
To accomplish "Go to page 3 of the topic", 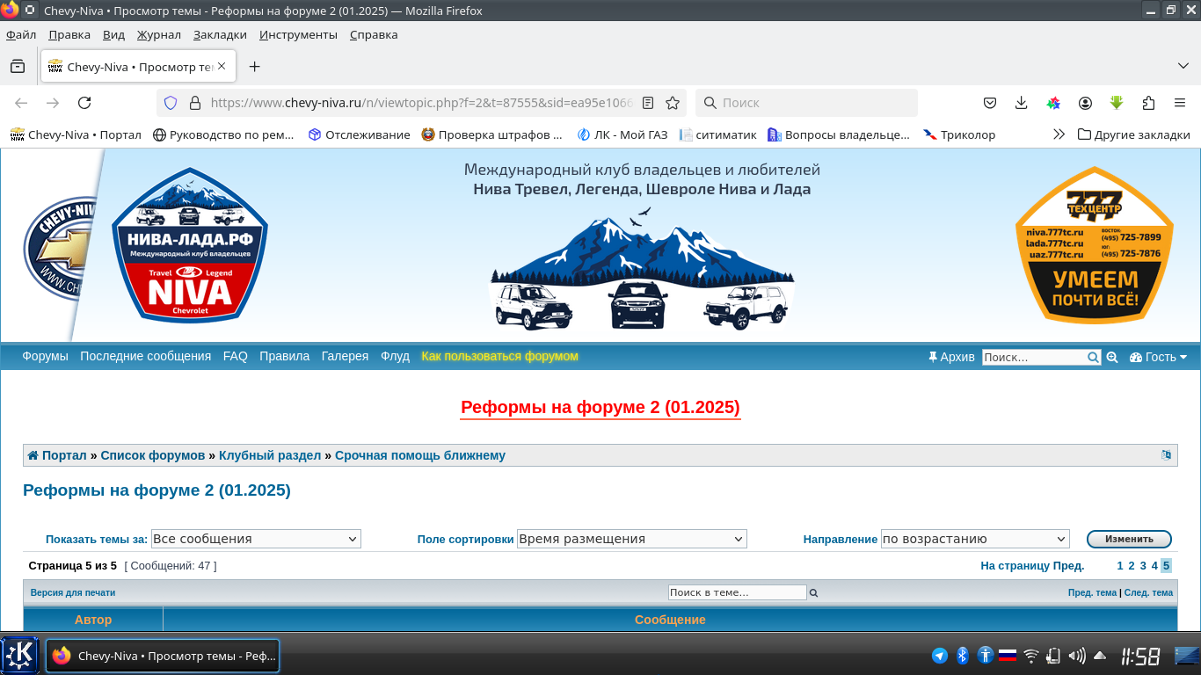I will tap(1143, 565).
